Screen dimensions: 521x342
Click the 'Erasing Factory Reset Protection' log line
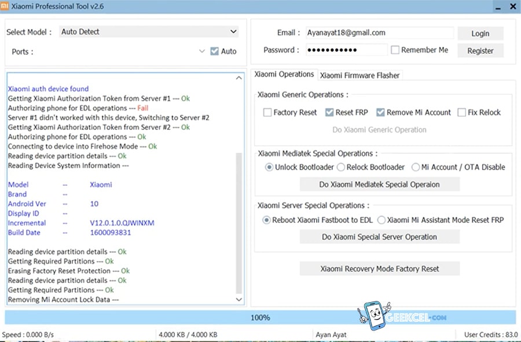pyautogui.click(x=68, y=271)
